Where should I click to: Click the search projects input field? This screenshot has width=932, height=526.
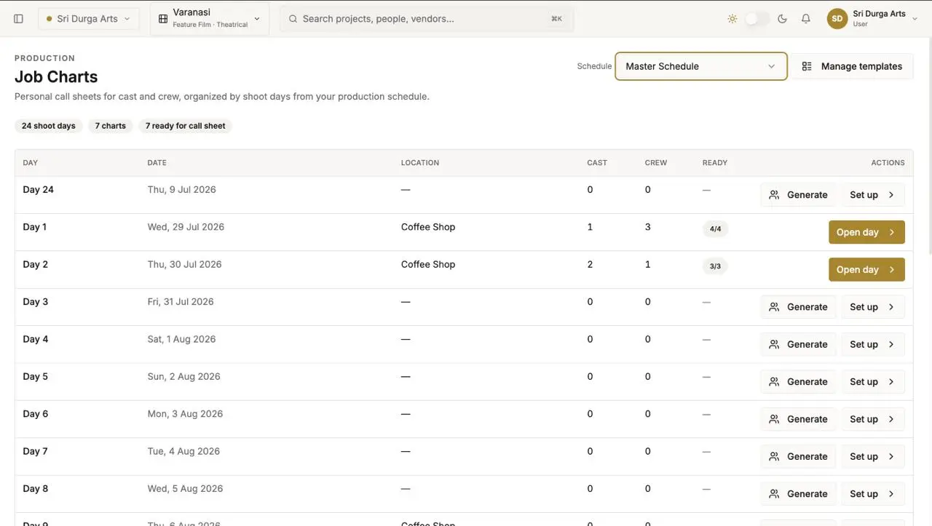[x=427, y=19]
